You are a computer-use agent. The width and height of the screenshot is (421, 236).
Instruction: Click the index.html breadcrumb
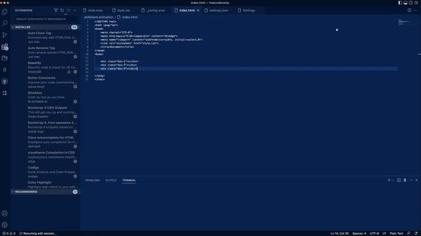[127, 17]
